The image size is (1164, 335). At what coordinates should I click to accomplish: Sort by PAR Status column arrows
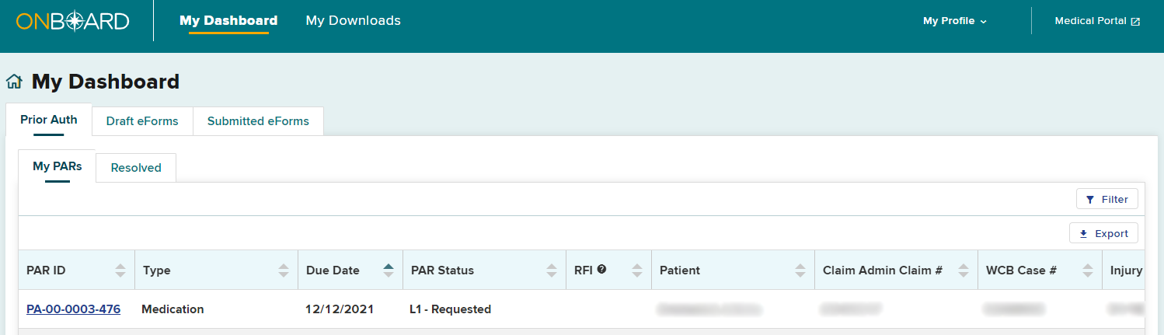point(552,270)
